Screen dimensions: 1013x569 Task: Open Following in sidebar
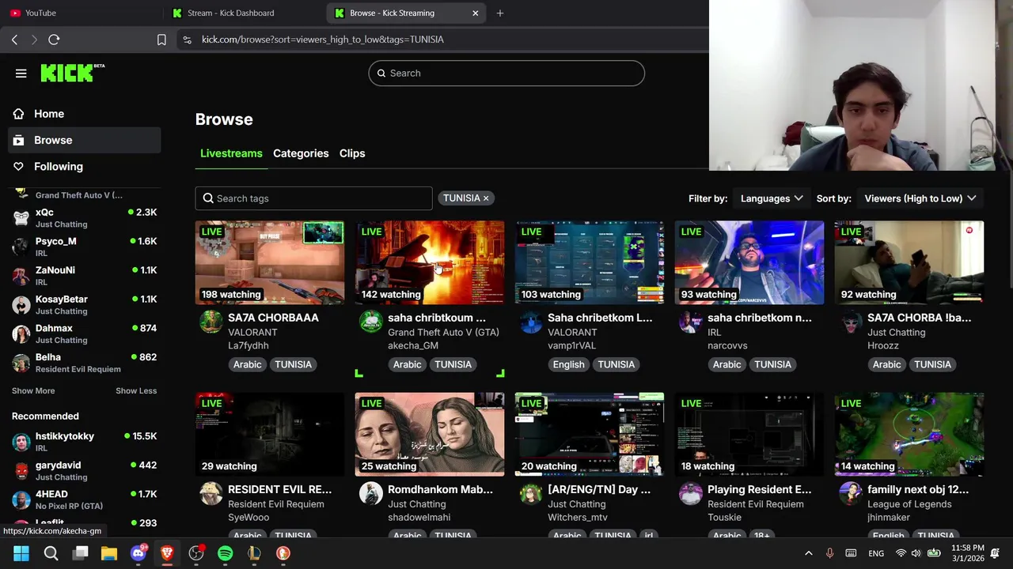[x=84, y=167]
